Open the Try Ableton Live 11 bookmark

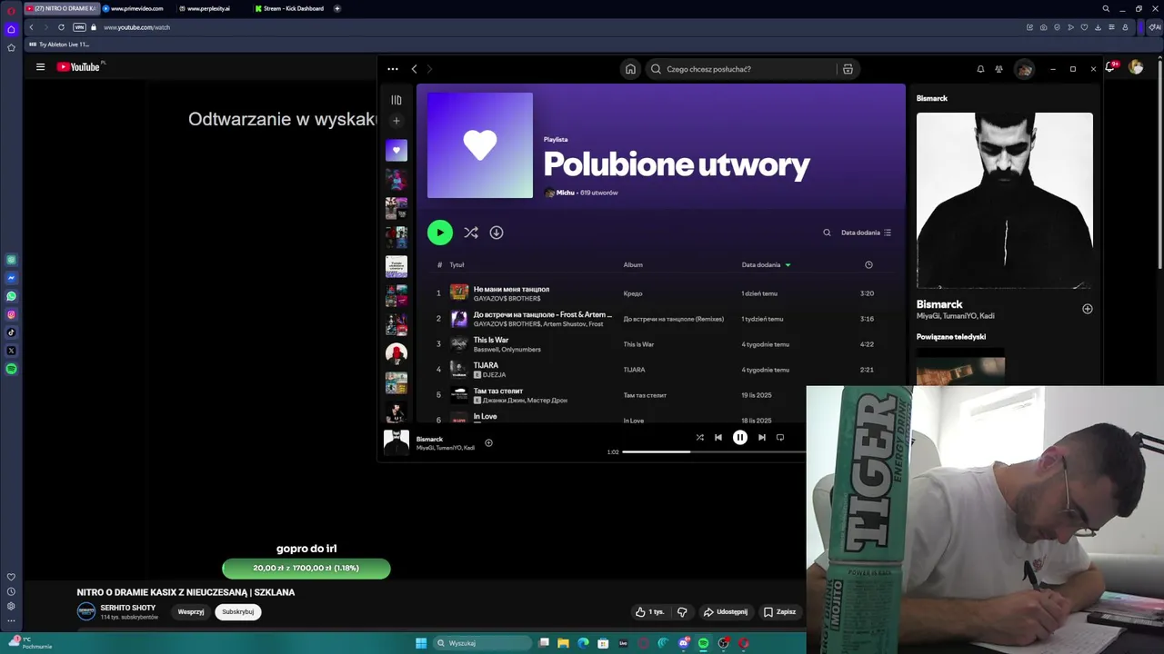click(59, 45)
